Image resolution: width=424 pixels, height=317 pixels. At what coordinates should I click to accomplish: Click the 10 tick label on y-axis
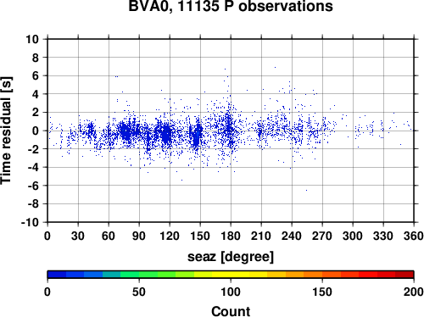click(x=32, y=39)
